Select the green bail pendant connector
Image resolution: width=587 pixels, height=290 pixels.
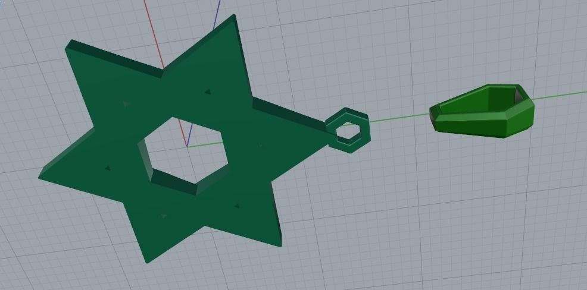point(482,111)
